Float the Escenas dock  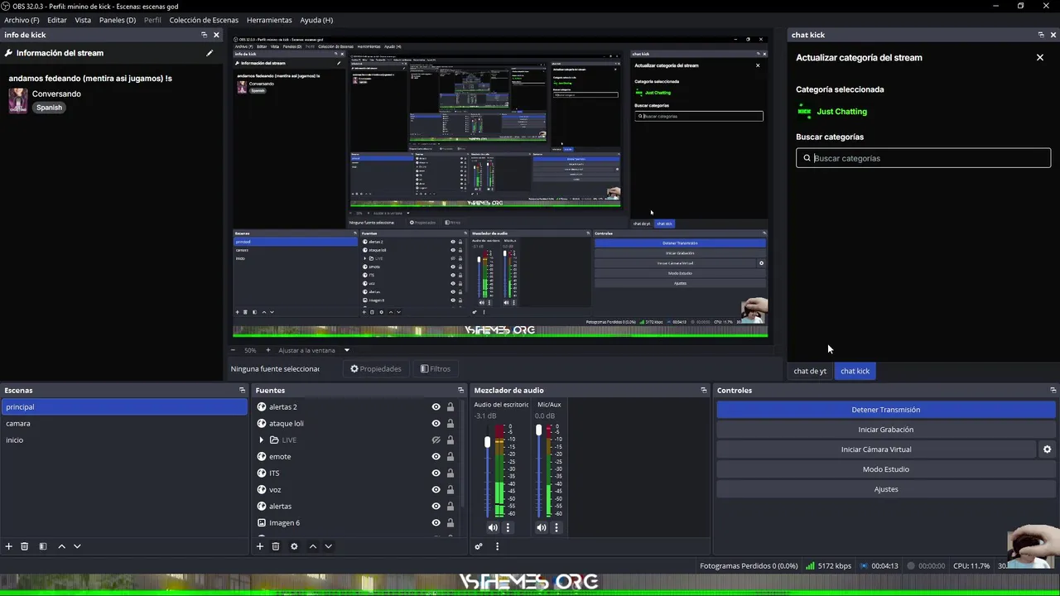(x=242, y=390)
